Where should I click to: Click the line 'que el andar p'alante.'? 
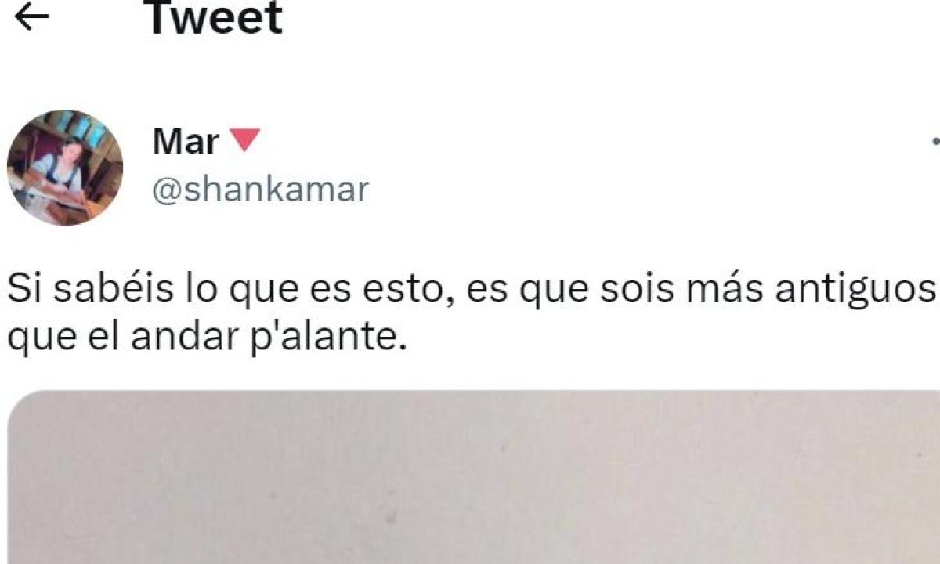[x=207, y=337]
